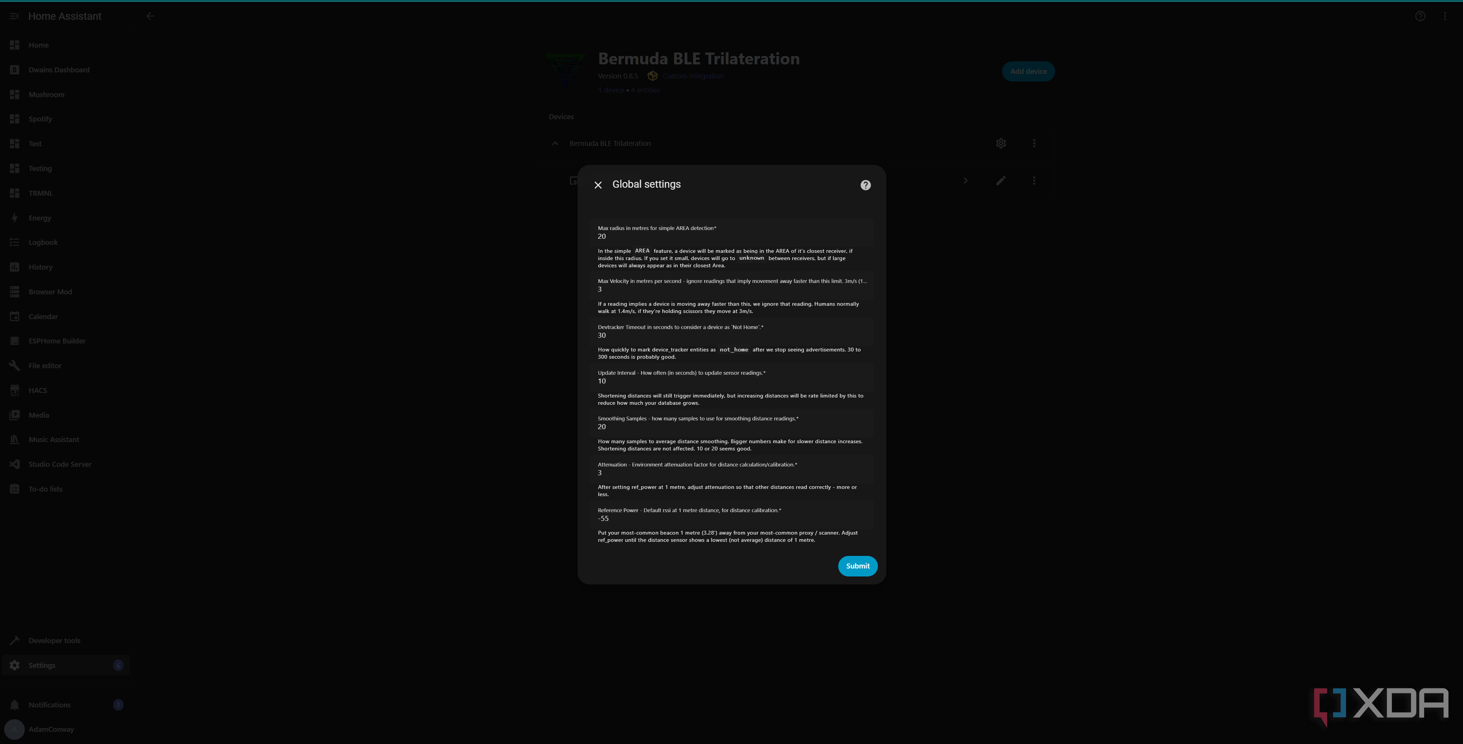Open the History icon
1463x744 pixels.
tap(15, 267)
